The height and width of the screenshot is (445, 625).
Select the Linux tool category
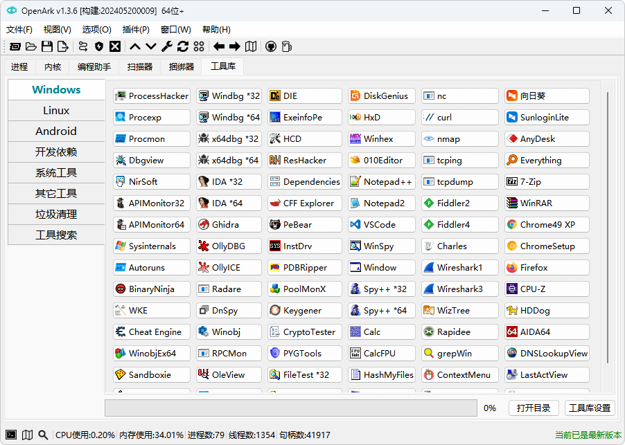[x=56, y=111]
